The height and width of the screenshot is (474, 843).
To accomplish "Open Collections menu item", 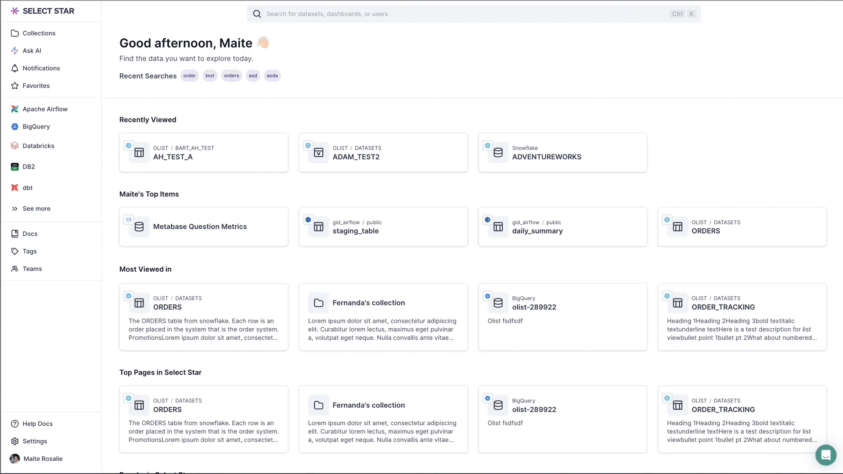I will 39,33.
